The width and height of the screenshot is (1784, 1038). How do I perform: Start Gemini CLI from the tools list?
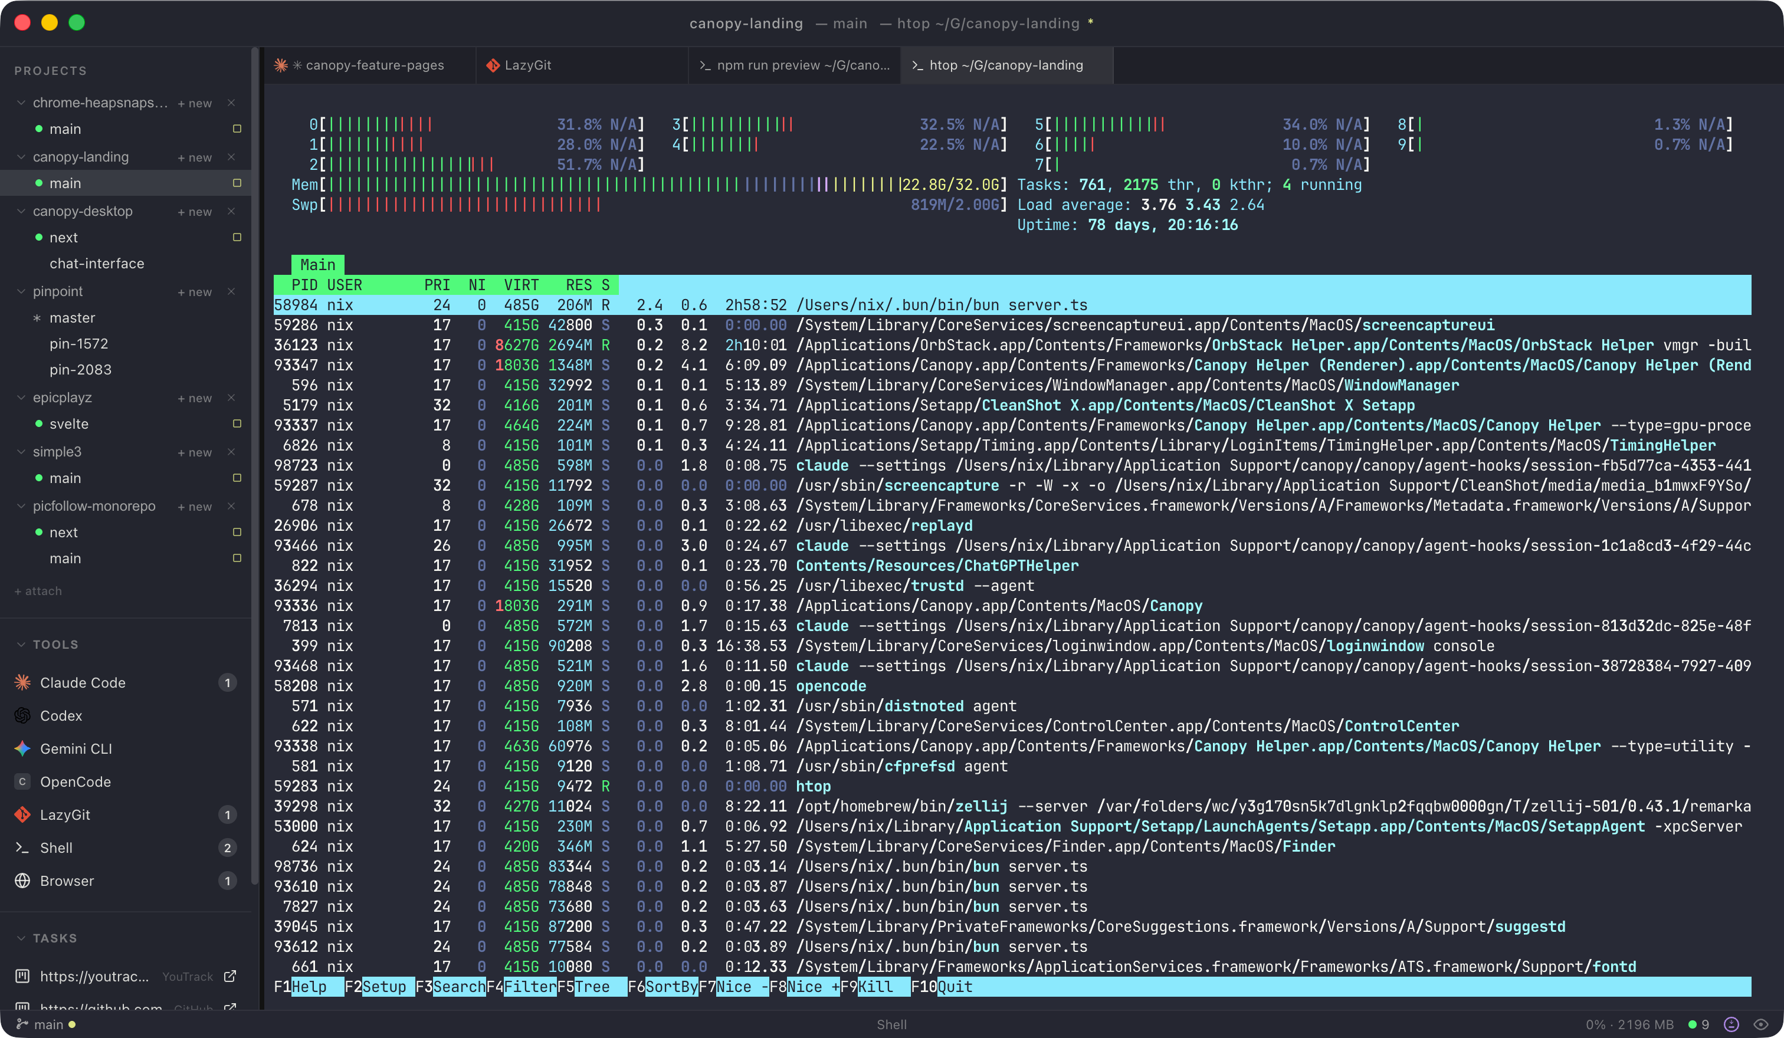76,748
